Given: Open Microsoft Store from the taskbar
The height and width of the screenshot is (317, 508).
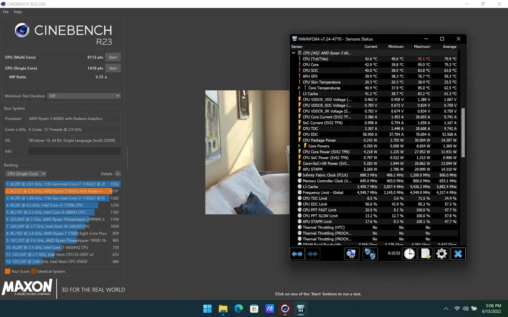Looking at the screenshot, I should coord(254,309).
